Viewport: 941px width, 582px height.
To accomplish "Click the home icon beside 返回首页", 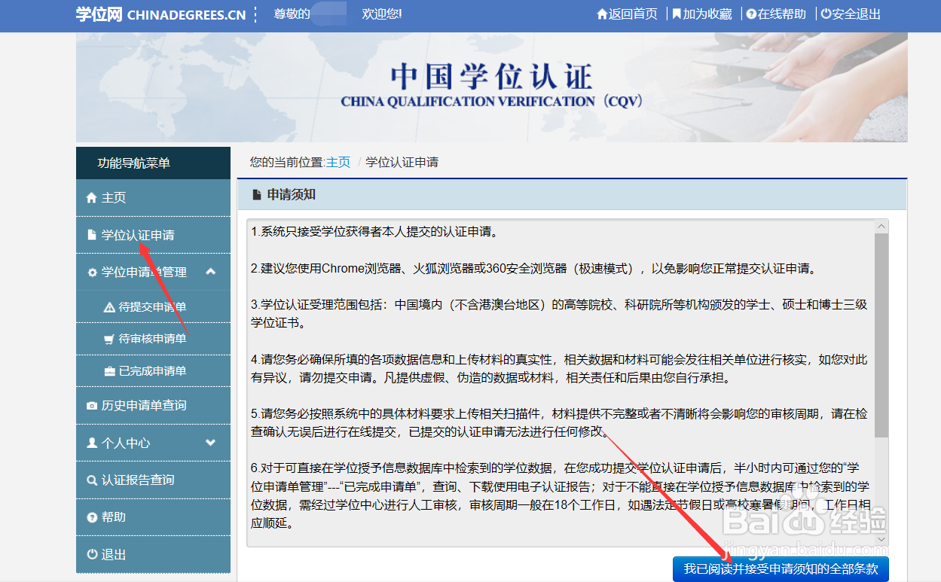I will [603, 14].
